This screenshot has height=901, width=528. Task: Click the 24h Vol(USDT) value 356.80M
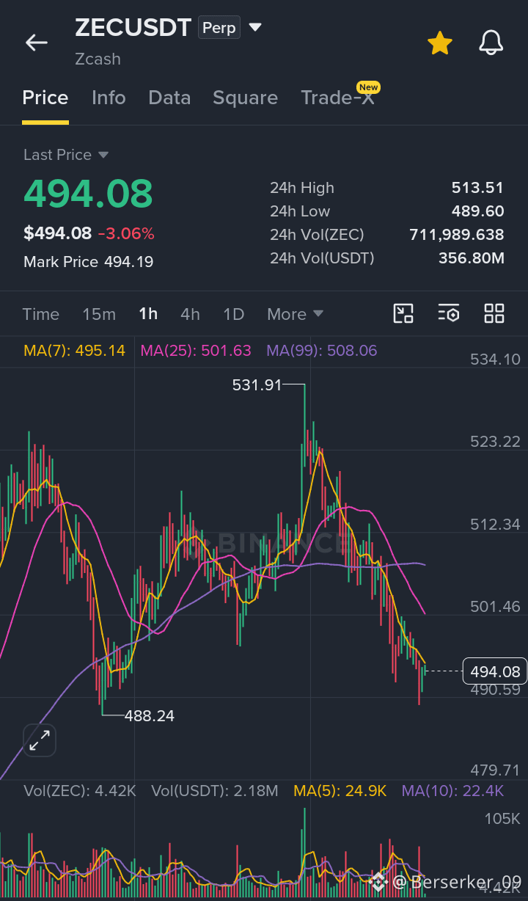471,258
